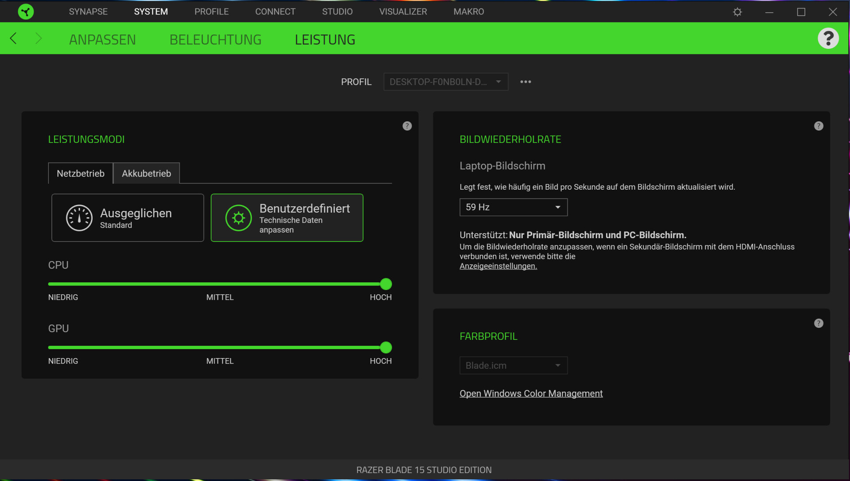The height and width of the screenshot is (481, 850).
Task: Click the large help question mark
Action: click(828, 39)
